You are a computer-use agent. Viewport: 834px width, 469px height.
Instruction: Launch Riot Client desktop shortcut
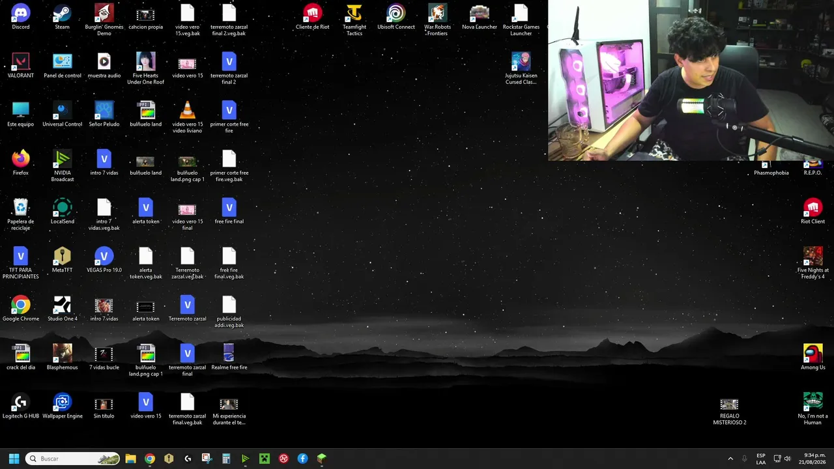[x=812, y=212]
